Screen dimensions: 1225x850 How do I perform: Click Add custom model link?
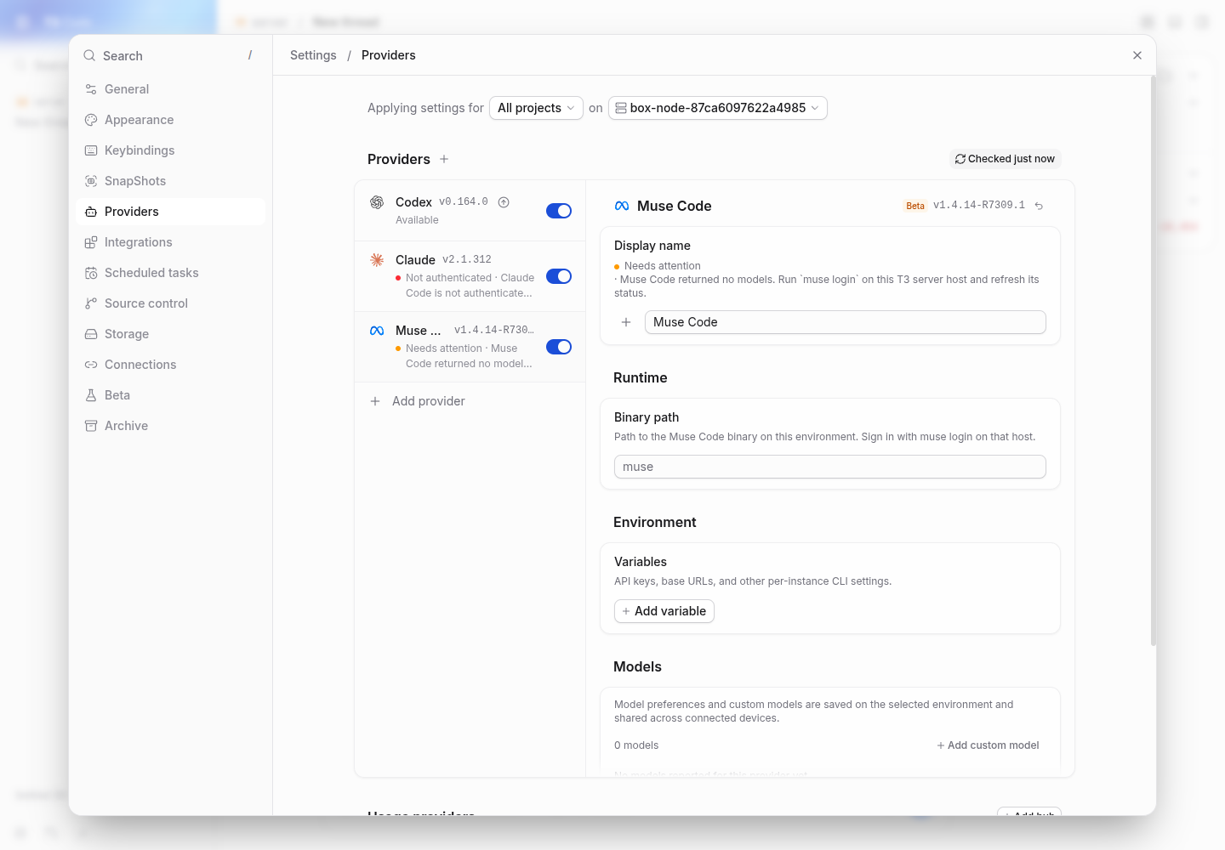988,745
